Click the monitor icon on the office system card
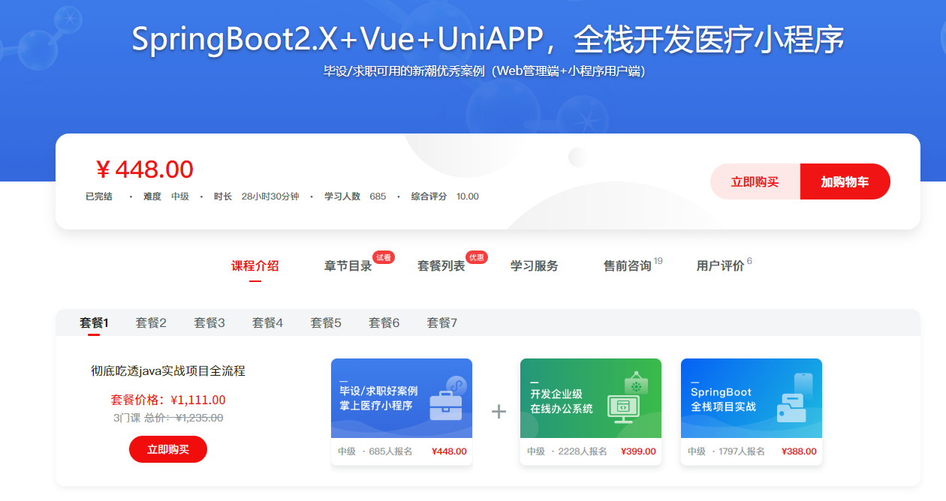 pos(623,409)
